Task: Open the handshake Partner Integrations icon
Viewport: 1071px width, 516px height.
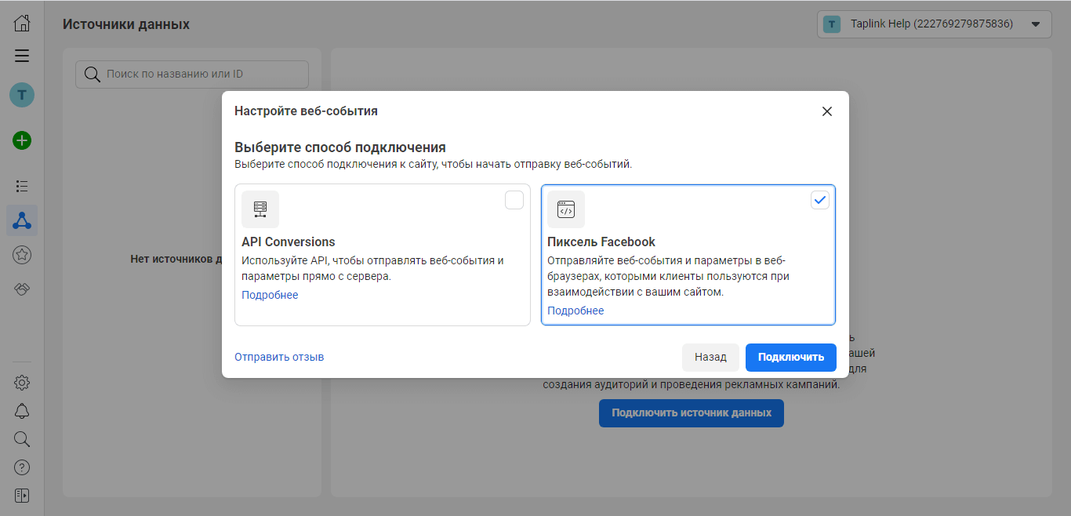Action: pos(22,289)
